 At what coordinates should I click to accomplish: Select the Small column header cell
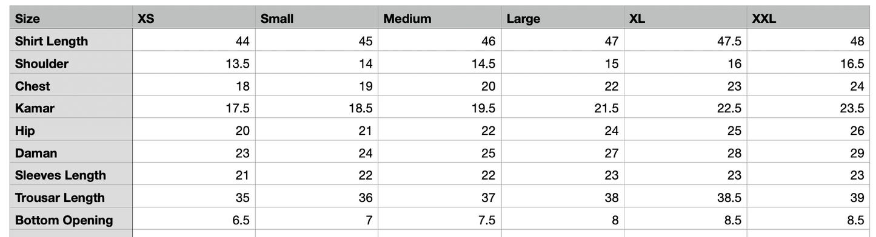point(317,18)
